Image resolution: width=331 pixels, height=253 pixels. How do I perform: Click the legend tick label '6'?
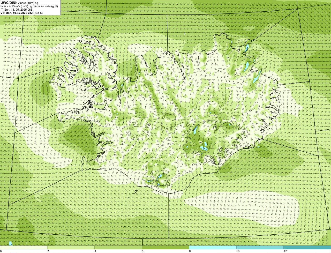pyautogui.click(x=142, y=251)
